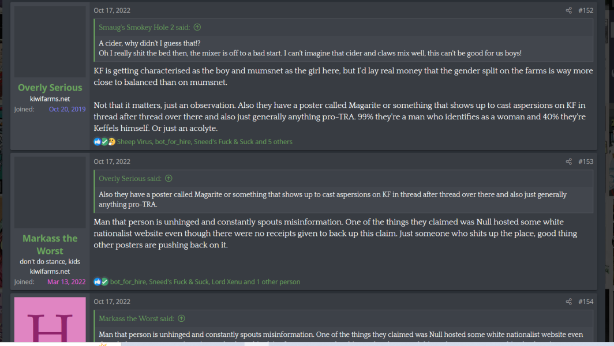Screen dimensions: 614x346
Task: Click the share icon on post #152
Action: point(568,10)
